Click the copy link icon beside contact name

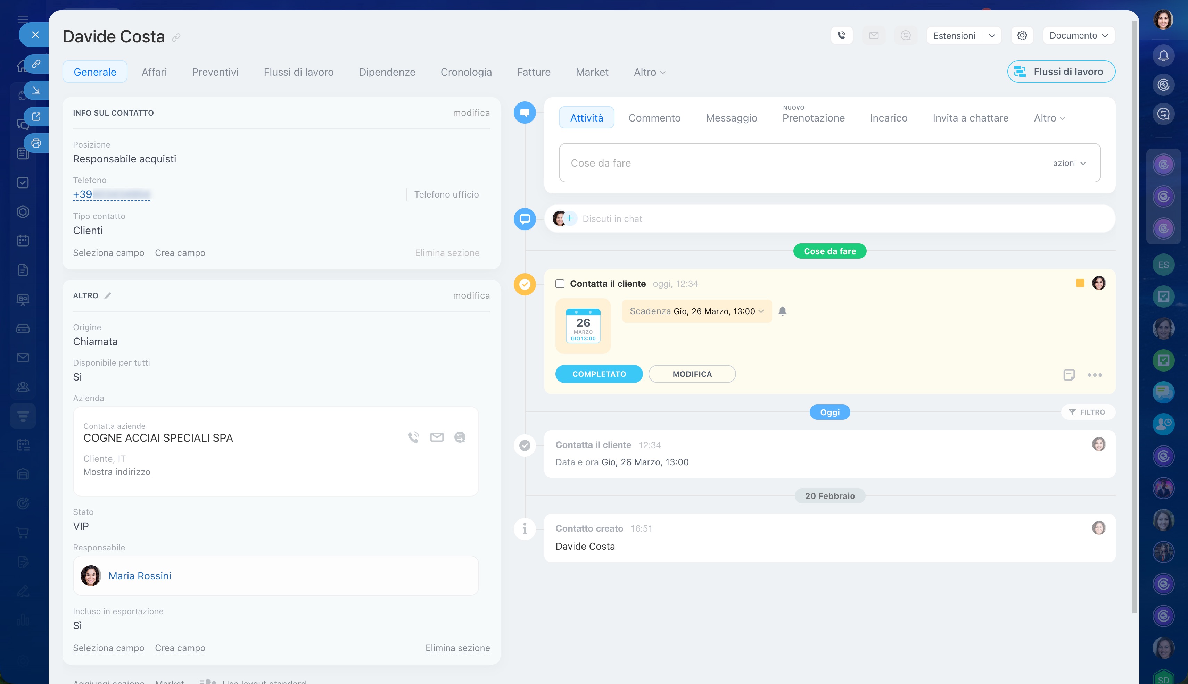[176, 37]
